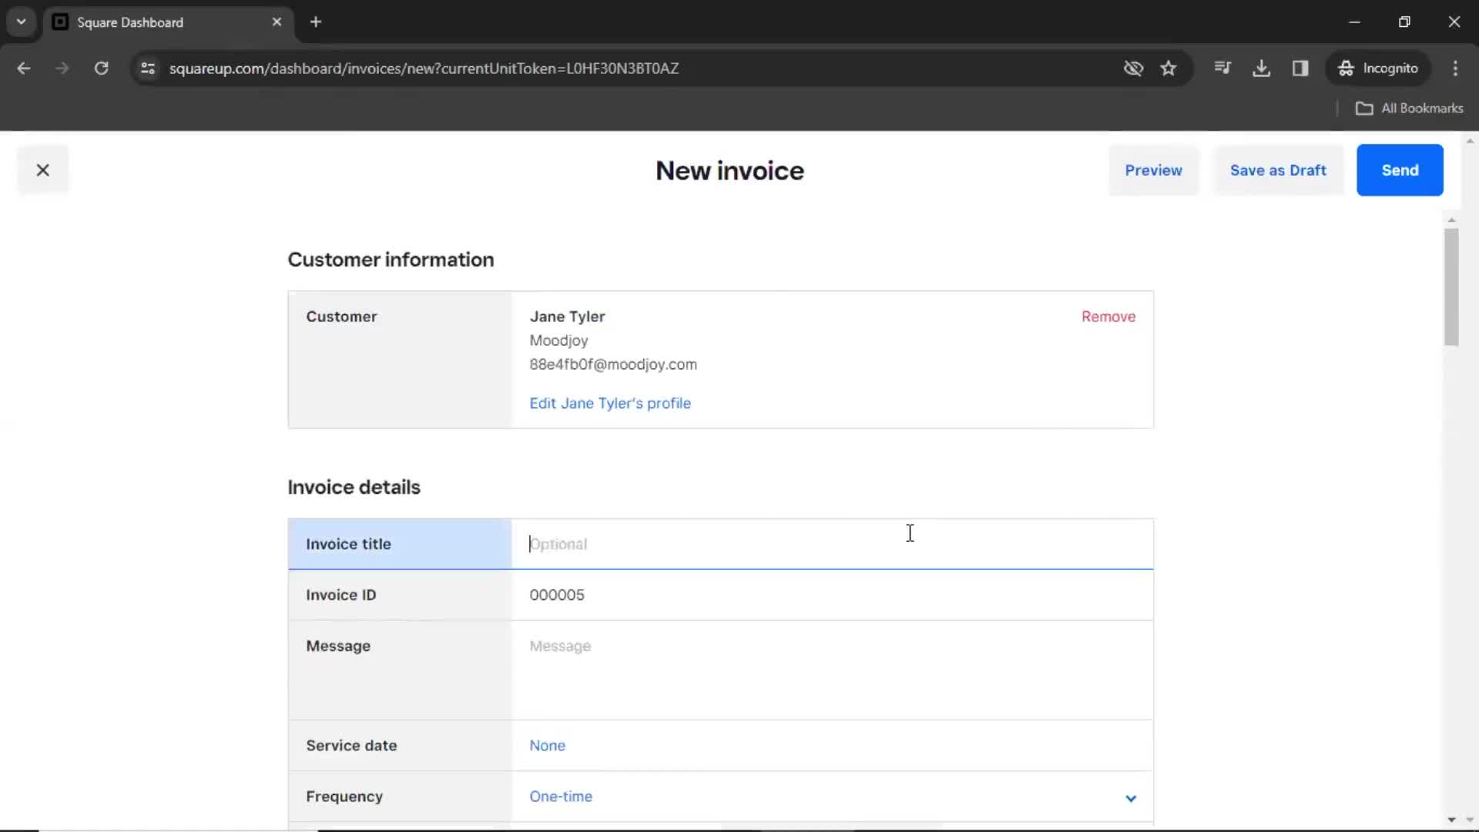Screen dimensions: 1479x832
Task: Click the browser download icon
Action: [1262, 68]
